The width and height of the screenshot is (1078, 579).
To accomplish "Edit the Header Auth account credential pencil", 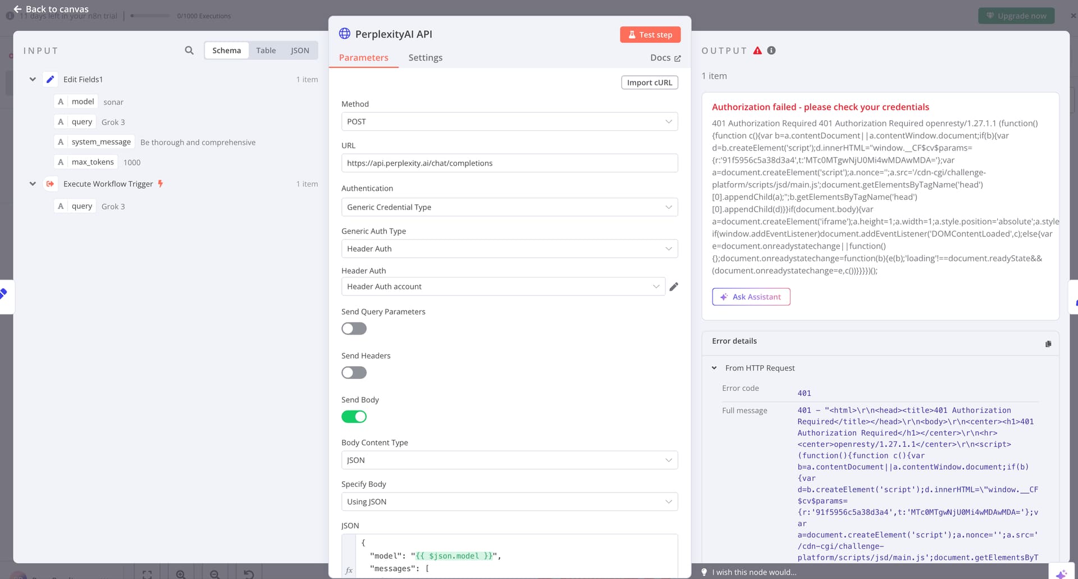I will (674, 286).
